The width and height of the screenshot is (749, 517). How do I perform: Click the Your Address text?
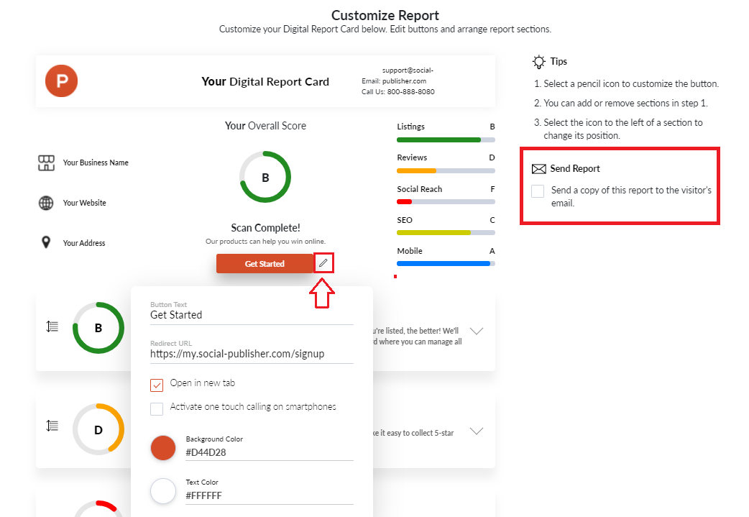point(84,243)
